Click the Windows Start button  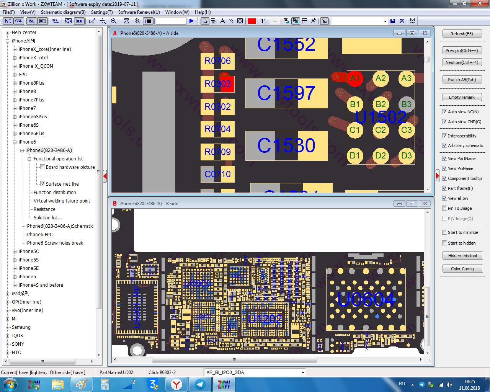tap(10, 384)
